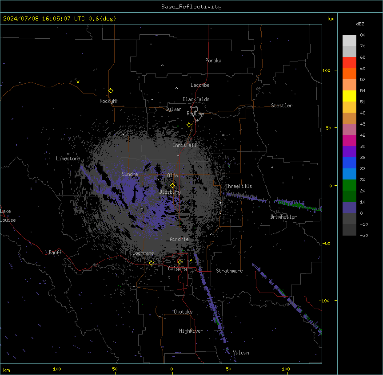This screenshot has width=383, height=375.
Task: Click the Banff town label
Action: point(55,253)
